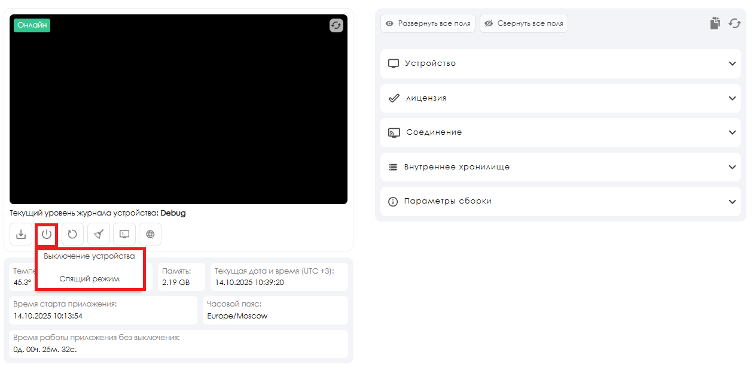Viewport: 753px width, 370px height.
Task: Click the copy documents icon in details panel
Action: click(x=715, y=23)
